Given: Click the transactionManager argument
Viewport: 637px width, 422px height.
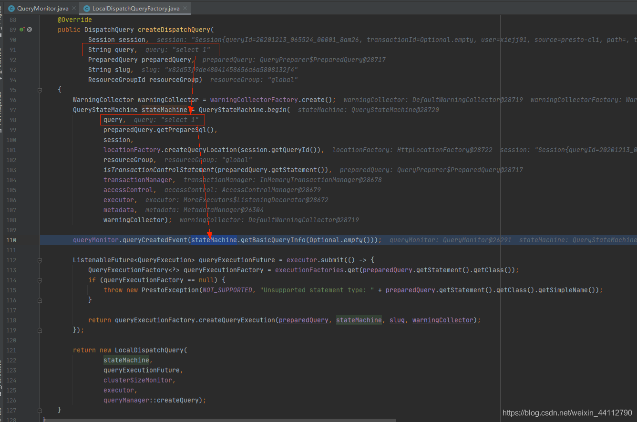Looking at the screenshot, I should pos(138,180).
